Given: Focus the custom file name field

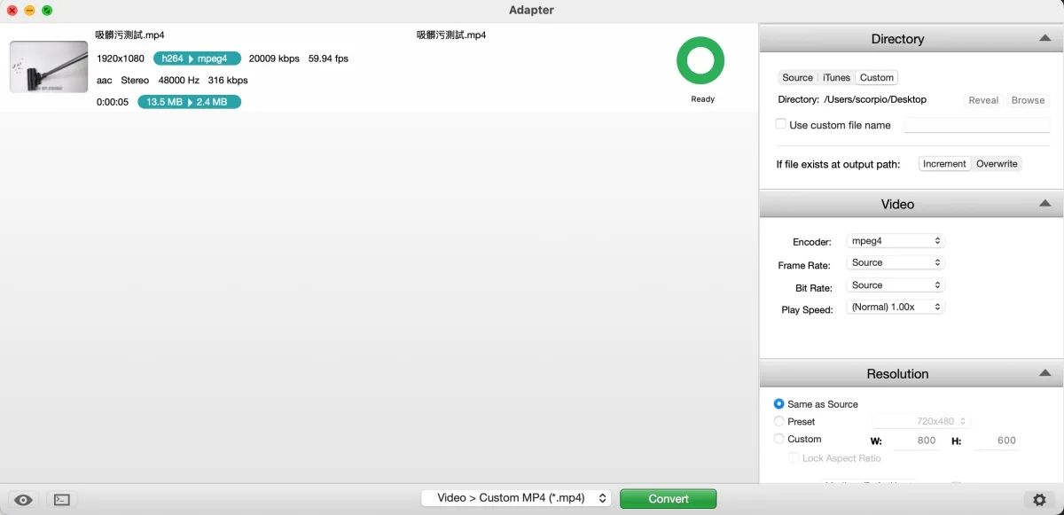Looking at the screenshot, I should tap(976, 125).
